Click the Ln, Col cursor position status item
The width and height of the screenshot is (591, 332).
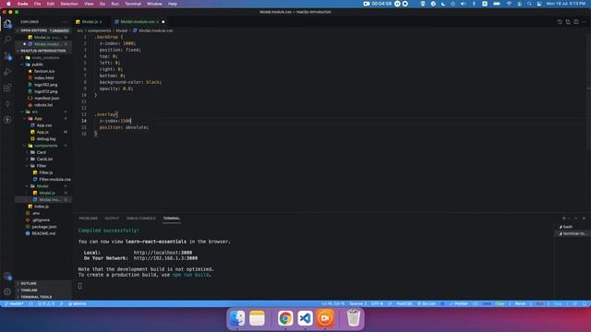tap(333, 303)
